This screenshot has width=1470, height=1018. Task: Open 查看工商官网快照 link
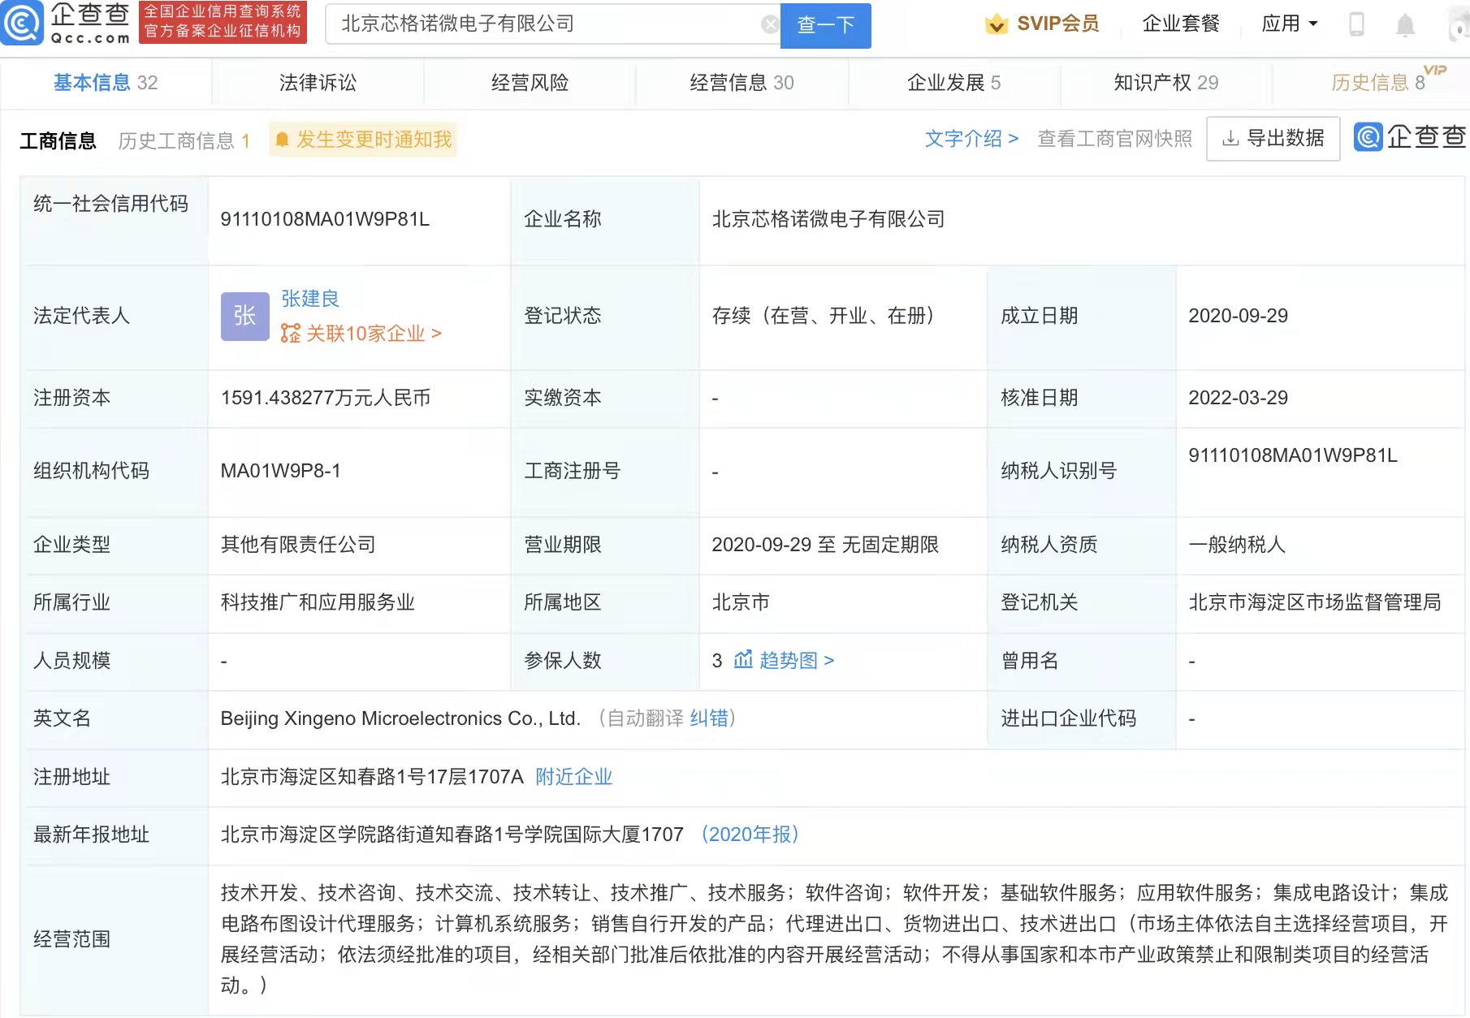pyautogui.click(x=1114, y=139)
